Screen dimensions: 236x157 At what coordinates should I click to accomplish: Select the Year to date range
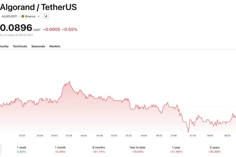point(137,149)
